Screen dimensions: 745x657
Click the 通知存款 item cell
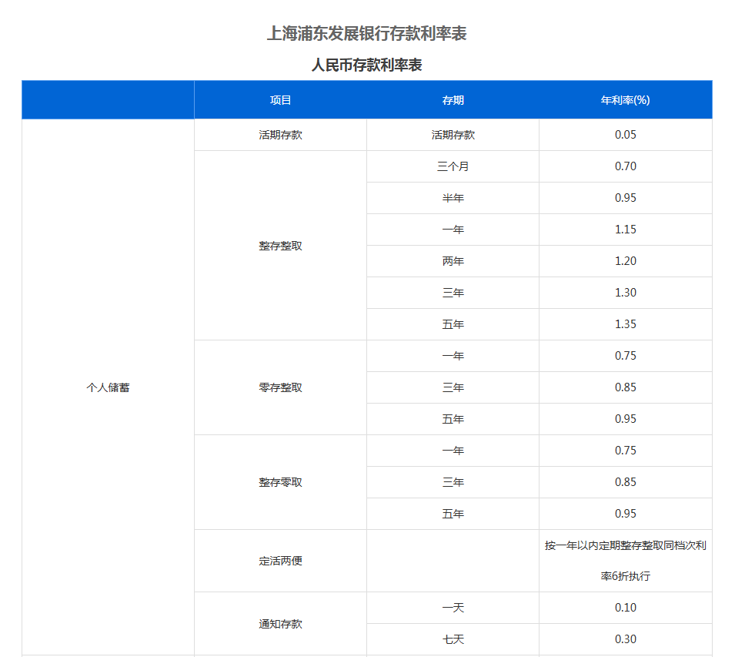(280, 624)
